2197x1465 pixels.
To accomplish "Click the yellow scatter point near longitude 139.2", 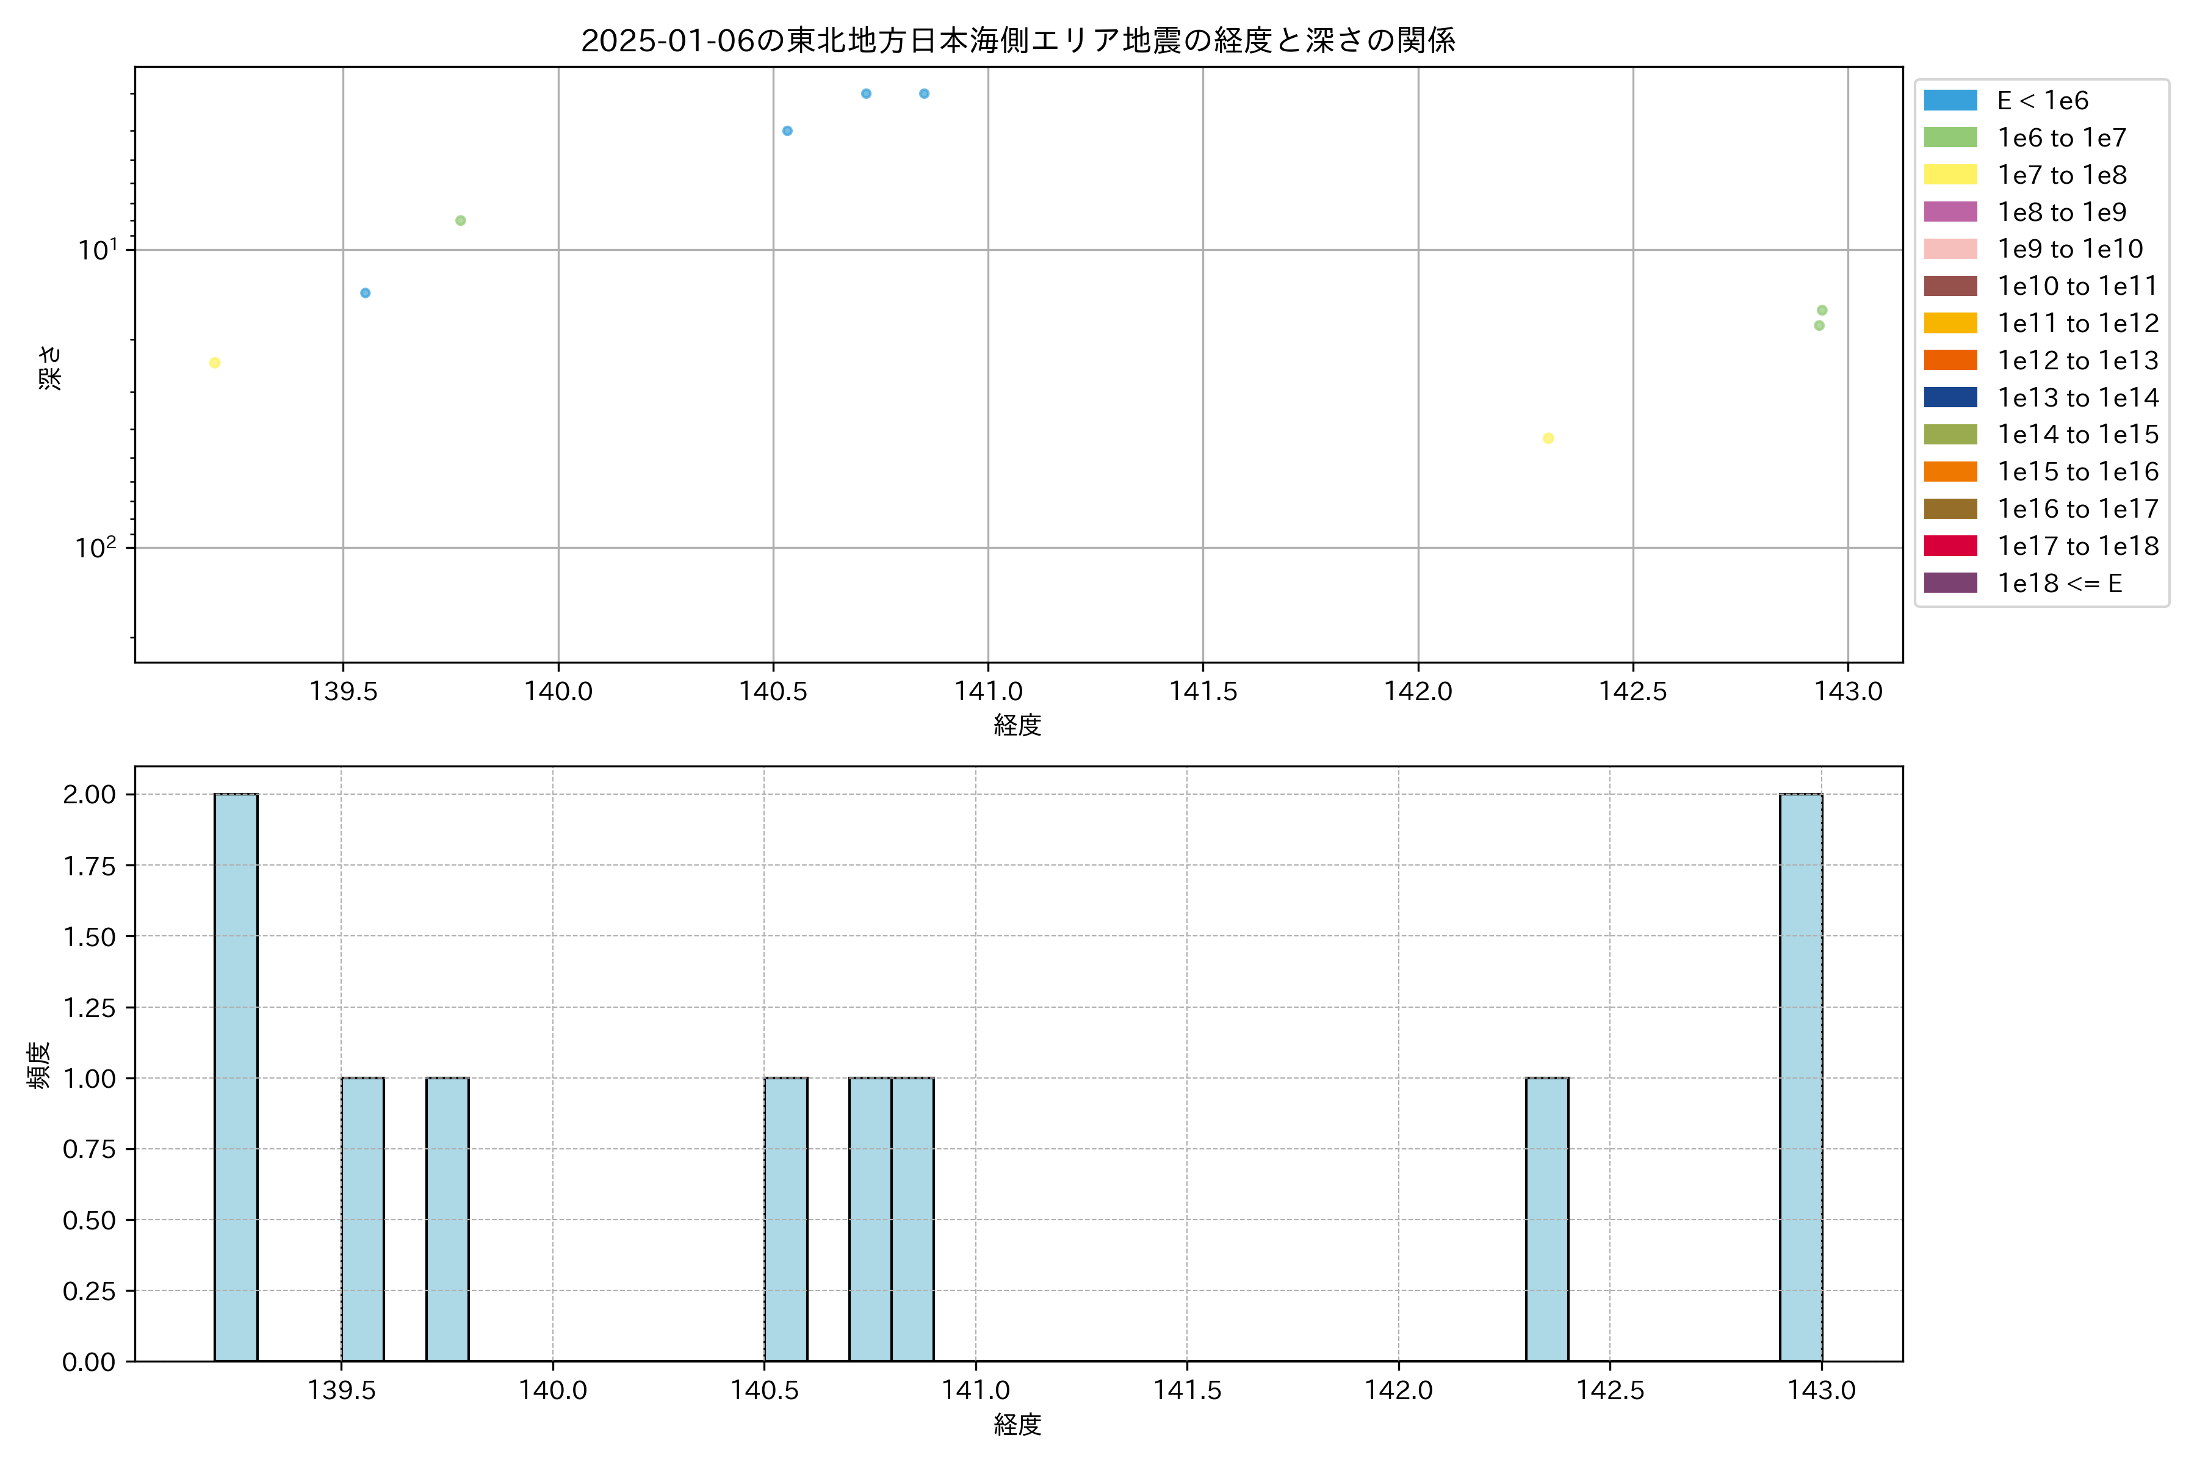I will tap(215, 363).
